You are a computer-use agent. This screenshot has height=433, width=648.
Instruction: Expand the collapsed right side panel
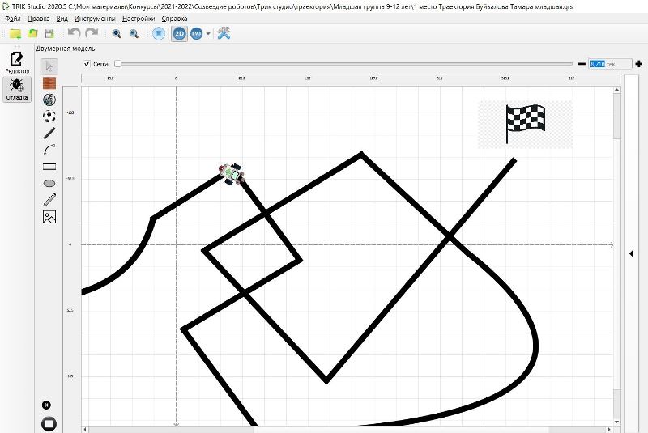631,253
